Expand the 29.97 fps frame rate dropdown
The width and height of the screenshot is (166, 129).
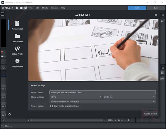coord(129,97)
